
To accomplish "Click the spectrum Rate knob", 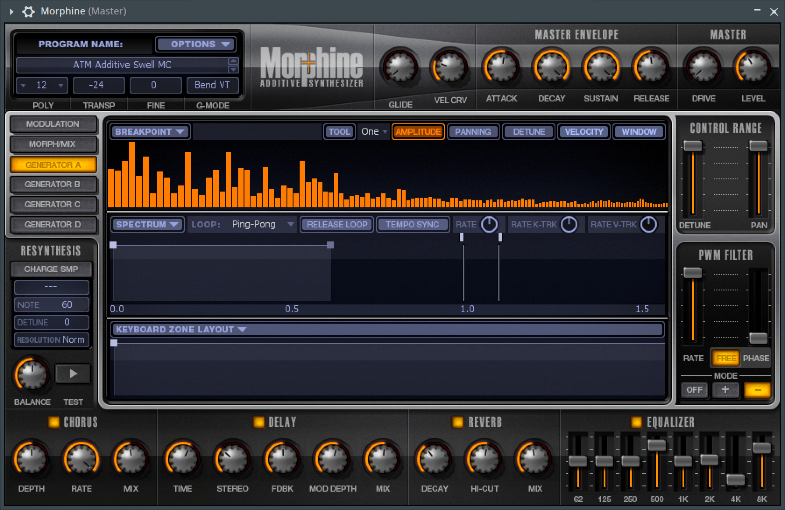I will point(489,224).
